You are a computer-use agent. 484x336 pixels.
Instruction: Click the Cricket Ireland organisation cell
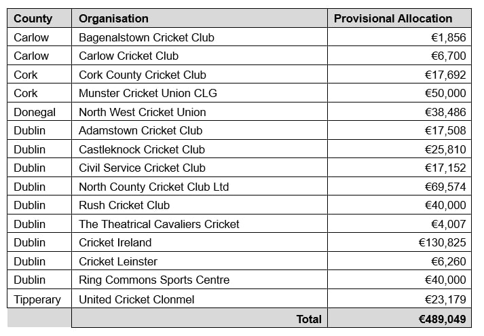[x=115, y=242]
